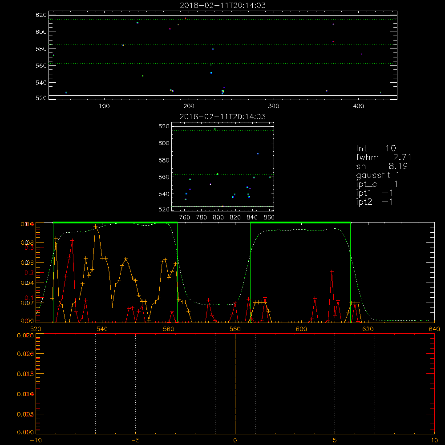This screenshot has height=445, width=445.
Task: Click the left thick green passband bar
Action: [x=115, y=223]
